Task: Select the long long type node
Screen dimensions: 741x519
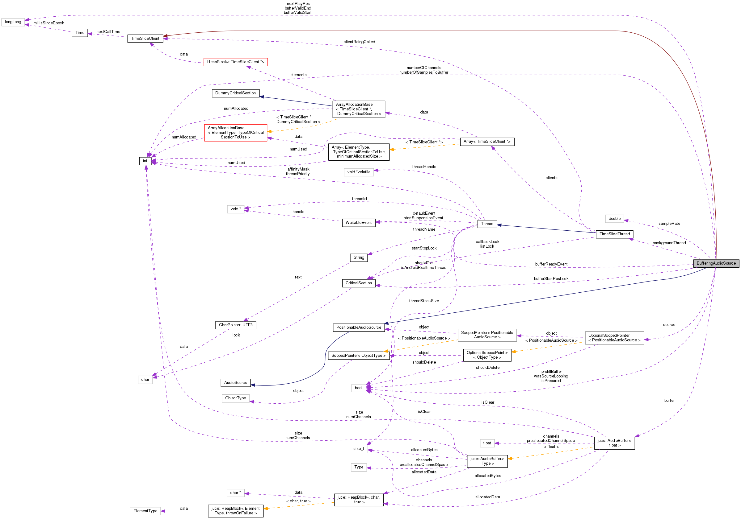Action: [x=13, y=22]
